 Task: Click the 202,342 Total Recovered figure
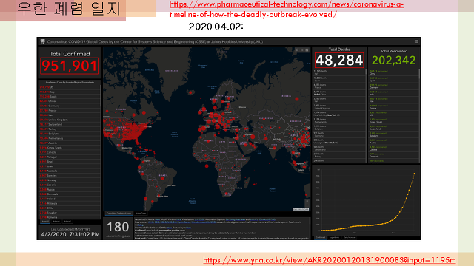point(393,61)
